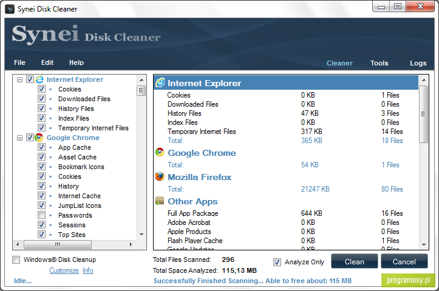The width and height of the screenshot is (439, 291).
Task: Click the Synei app icon in title bar
Action: coord(10,9)
